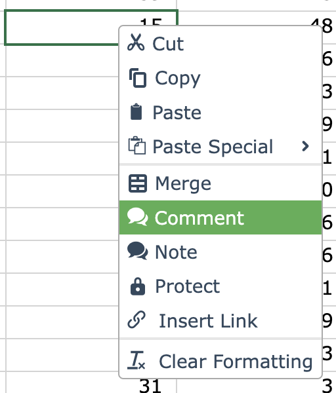Expand the Paste Special submenu arrow
Viewport: 336px width, 393px height.
pyautogui.click(x=305, y=146)
